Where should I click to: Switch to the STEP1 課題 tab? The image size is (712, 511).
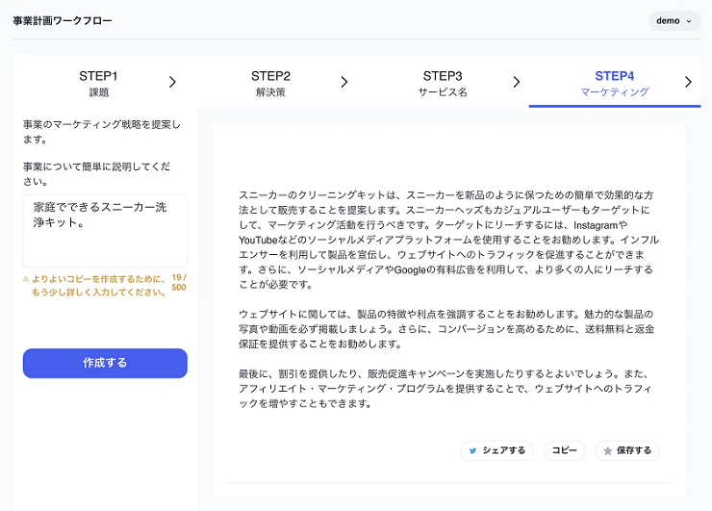pyautogui.click(x=98, y=83)
